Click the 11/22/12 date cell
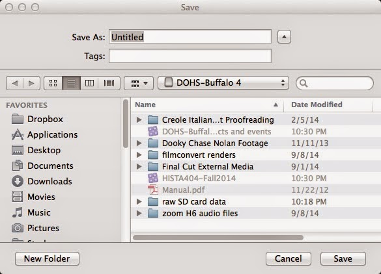Viewport: 381px width, 274px height. click(310, 190)
